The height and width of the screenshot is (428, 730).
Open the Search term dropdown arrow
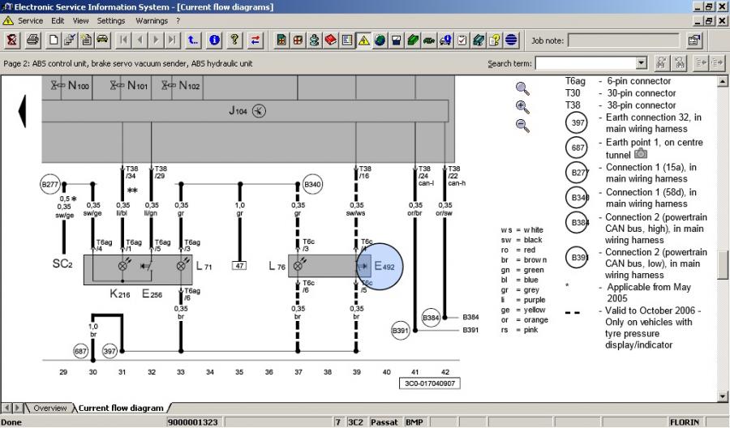click(x=642, y=63)
